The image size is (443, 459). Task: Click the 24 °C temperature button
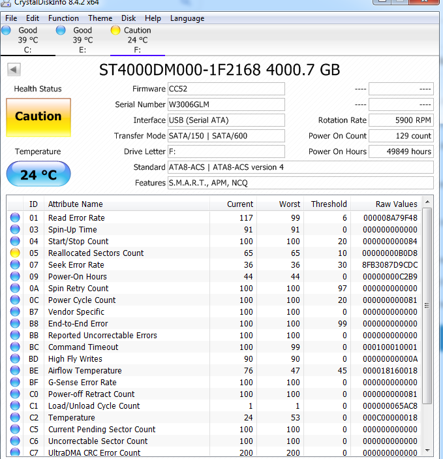(38, 174)
